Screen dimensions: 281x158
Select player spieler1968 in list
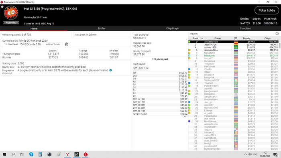(x=234, y=47)
